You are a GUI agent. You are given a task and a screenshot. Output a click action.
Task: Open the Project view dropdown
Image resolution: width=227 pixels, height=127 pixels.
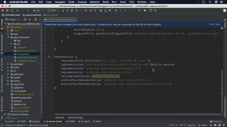tap(12, 19)
